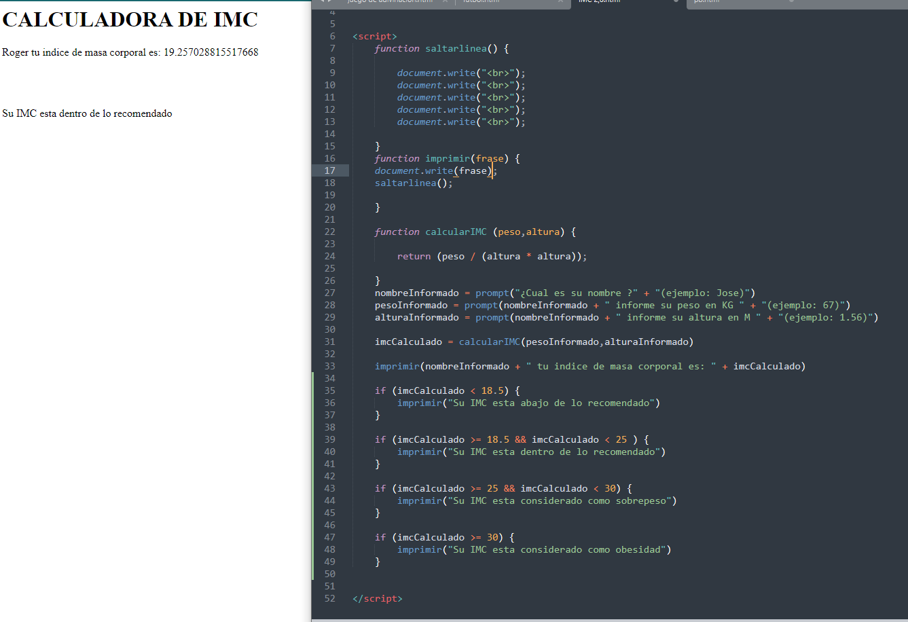Switch to the juego de adivinacion.html tab
The height and width of the screenshot is (622, 908).
click(x=388, y=3)
